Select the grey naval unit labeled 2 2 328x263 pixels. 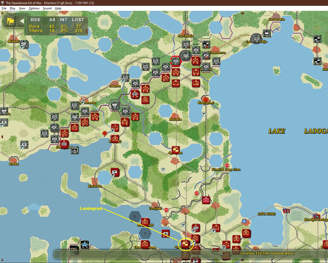pyautogui.click(x=75, y=150)
